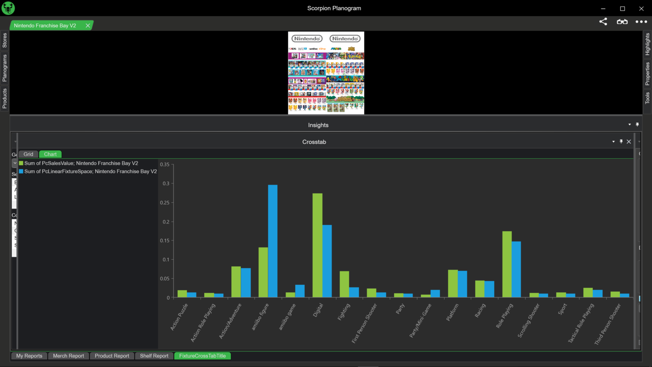Viewport: 652px width, 367px height.
Task: Open the Shelf Report tab
Action: [154, 356]
